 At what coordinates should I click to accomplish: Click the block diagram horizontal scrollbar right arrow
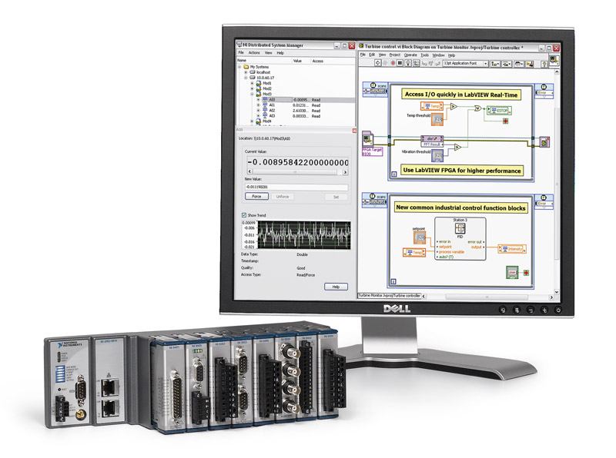click(x=551, y=297)
